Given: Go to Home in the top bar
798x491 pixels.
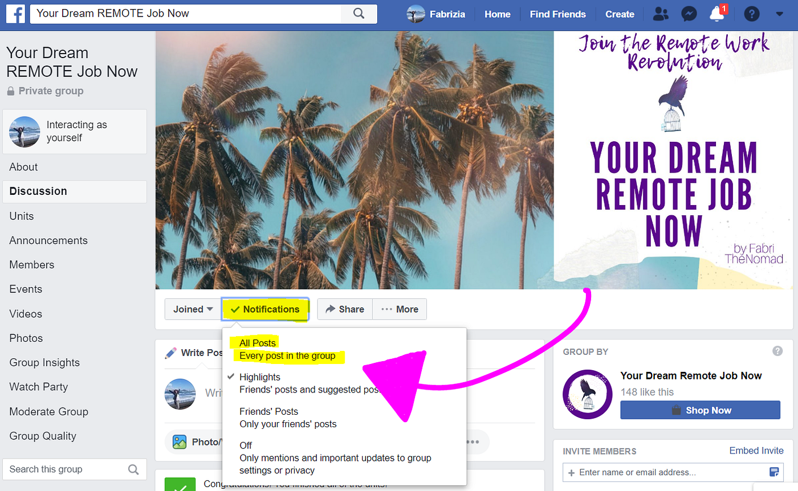Looking at the screenshot, I should click(x=497, y=14).
